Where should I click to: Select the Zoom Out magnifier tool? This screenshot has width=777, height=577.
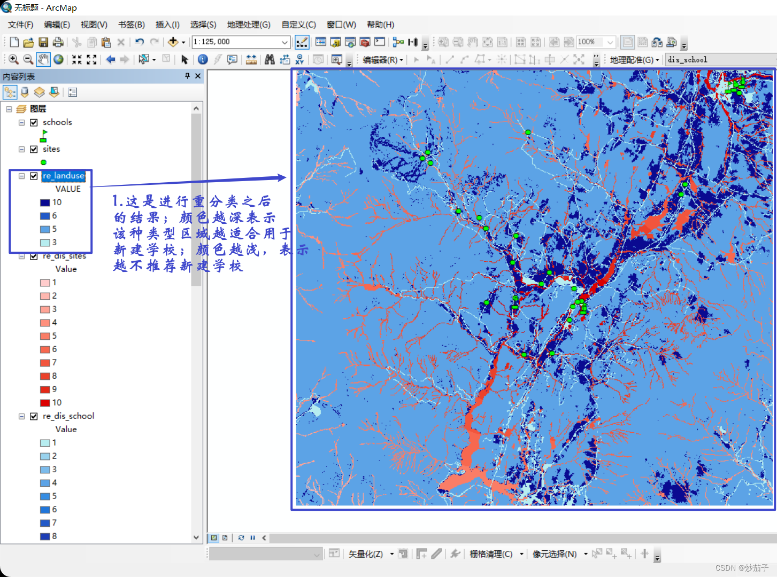(x=28, y=59)
